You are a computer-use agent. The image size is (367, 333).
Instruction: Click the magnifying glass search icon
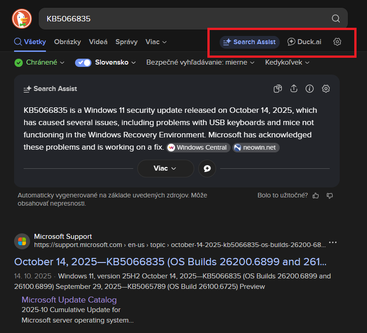[x=336, y=19]
